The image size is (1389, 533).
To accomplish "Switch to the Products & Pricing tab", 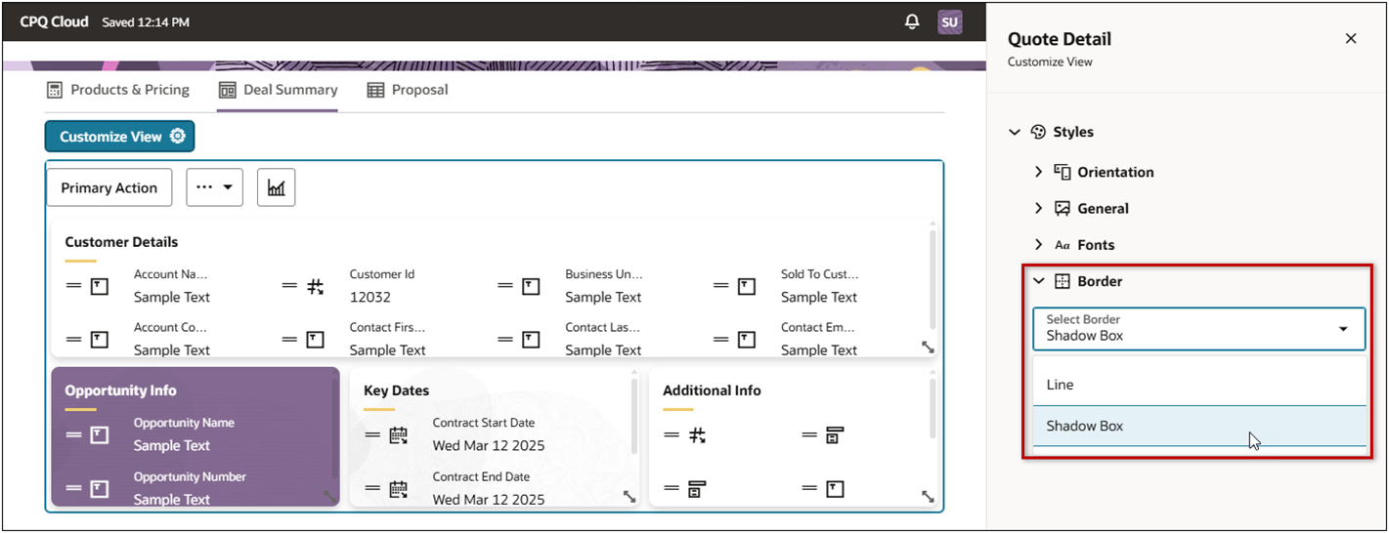I will coord(118,90).
